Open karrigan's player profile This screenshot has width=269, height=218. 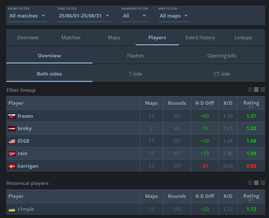point(28,166)
